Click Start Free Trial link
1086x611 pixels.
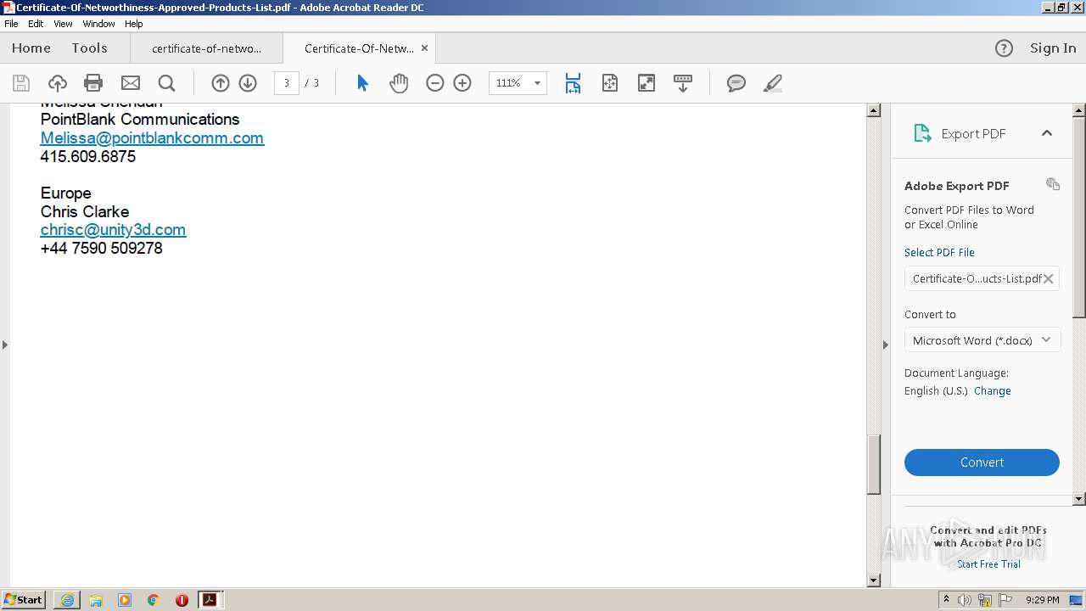pyautogui.click(x=988, y=564)
